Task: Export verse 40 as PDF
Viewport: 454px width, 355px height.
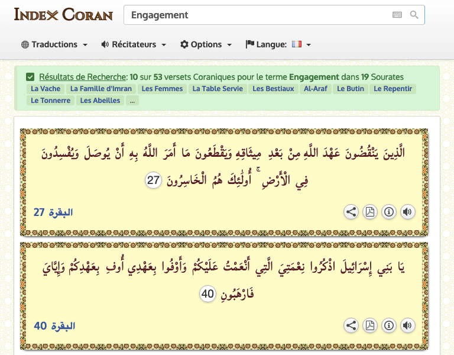Action: pyautogui.click(x=370, y=325)
